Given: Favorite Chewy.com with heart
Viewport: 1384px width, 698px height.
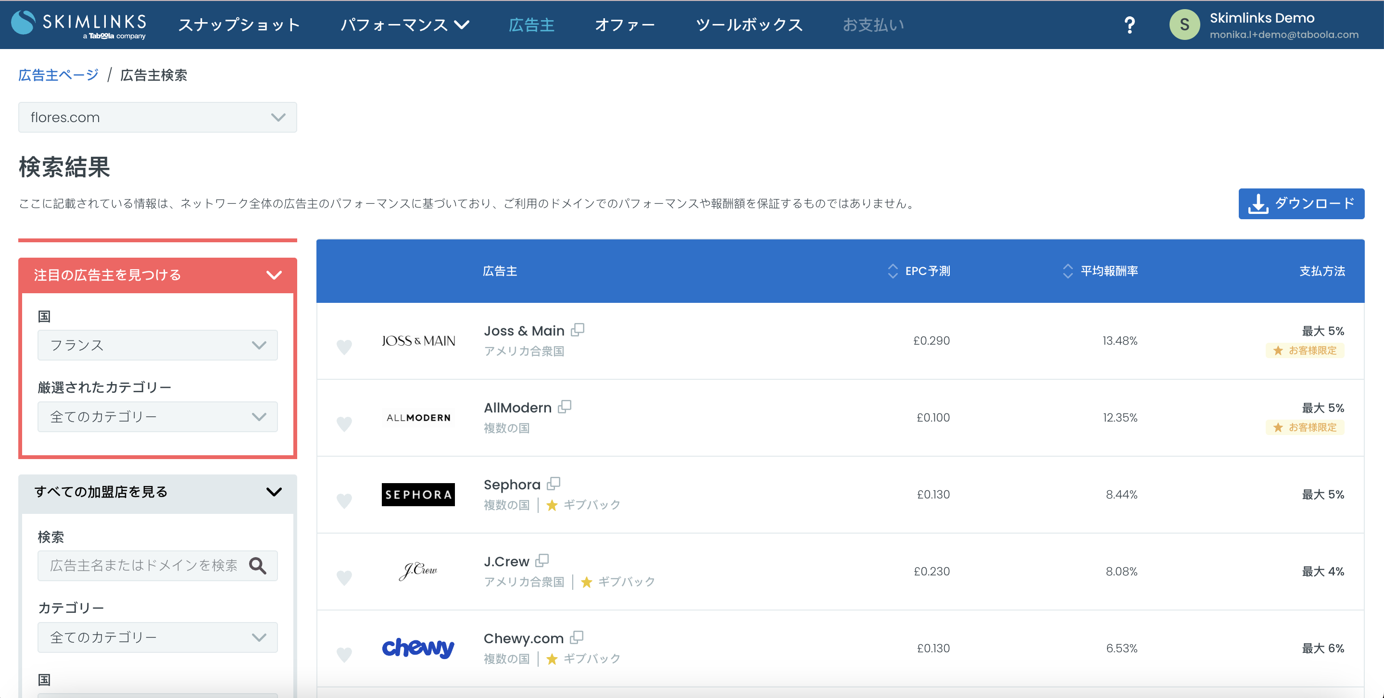Looking at the screenshot, I should (x=344, y=655).
